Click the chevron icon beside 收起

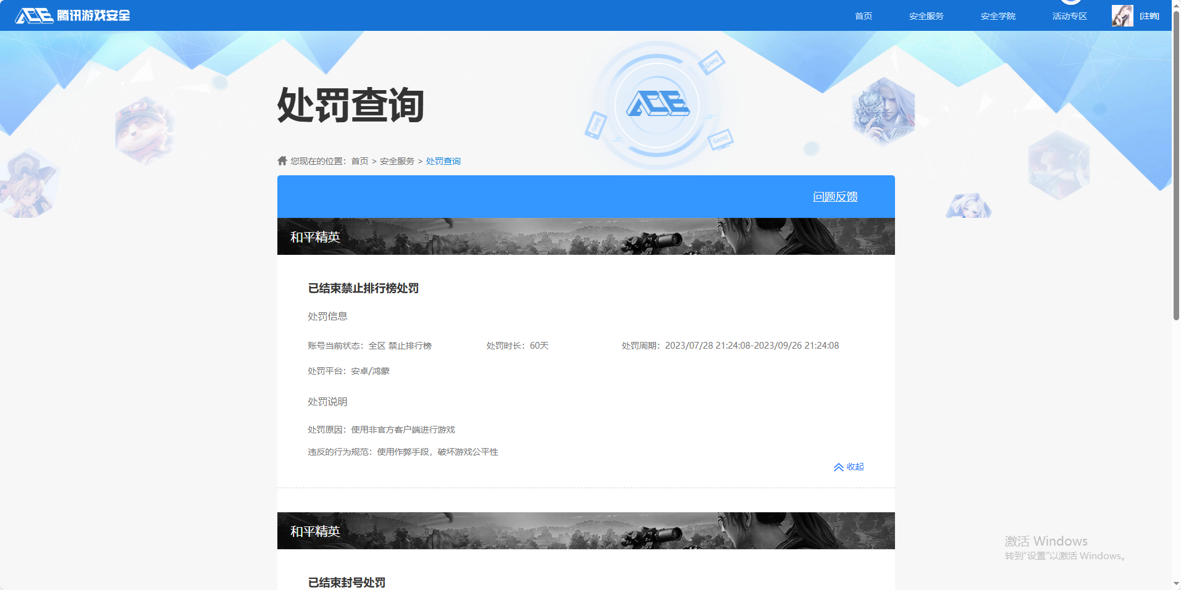pos(838,467)
